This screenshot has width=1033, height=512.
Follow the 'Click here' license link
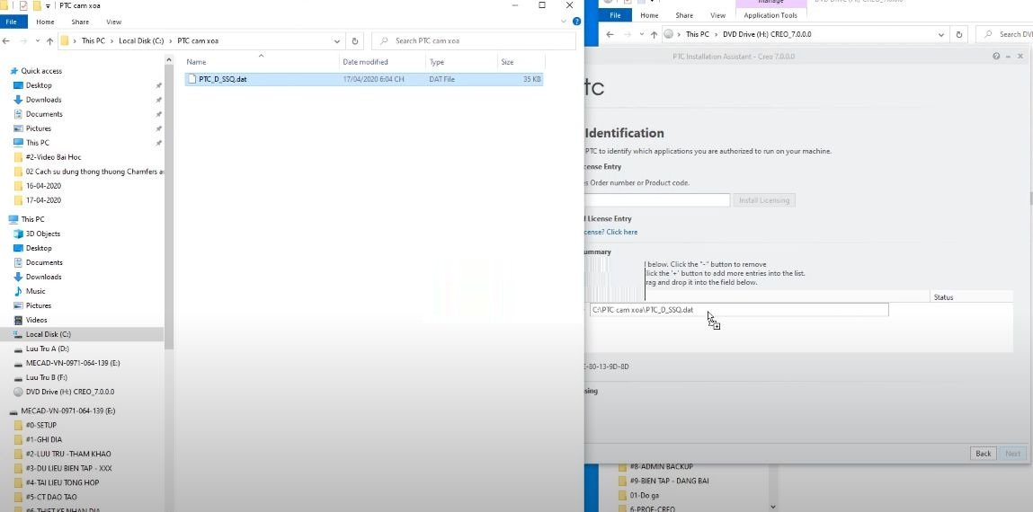(x=622, y=233)
